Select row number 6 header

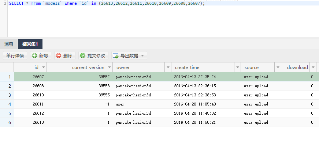coord(7,122)
